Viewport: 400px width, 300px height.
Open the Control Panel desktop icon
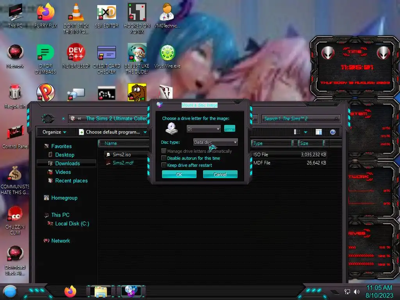coord(15,136)
